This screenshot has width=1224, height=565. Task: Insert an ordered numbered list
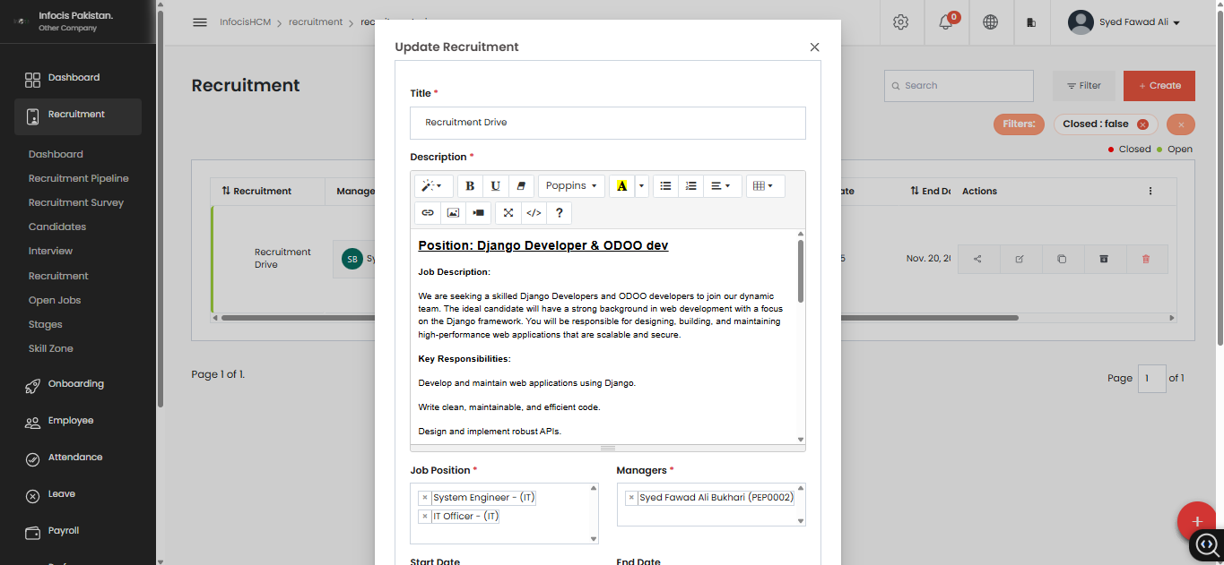click(690, 186)
